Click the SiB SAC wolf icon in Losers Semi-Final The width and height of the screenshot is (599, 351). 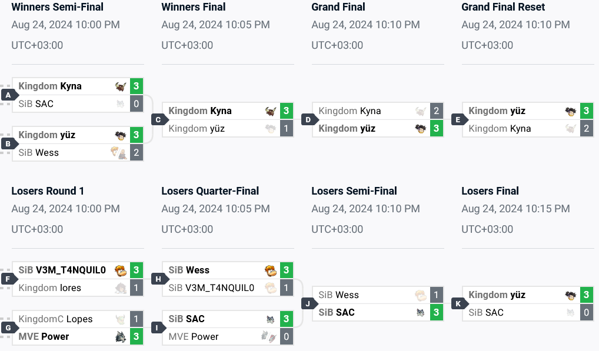click(x=420, y=312)
